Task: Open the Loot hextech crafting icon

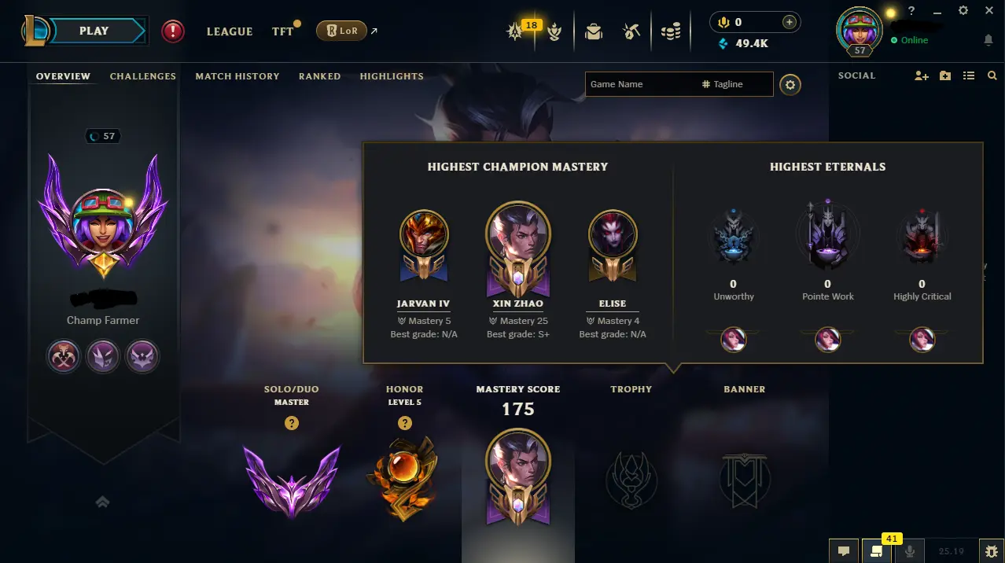Action: coord(630,31)
